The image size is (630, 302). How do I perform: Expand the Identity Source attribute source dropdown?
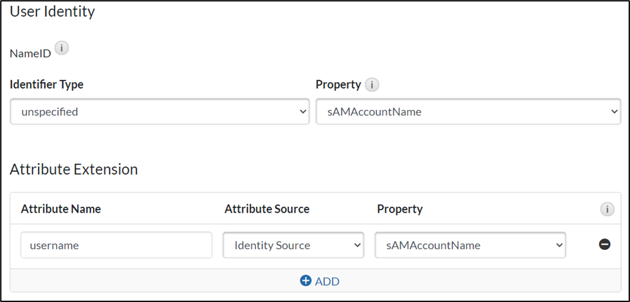293,245
